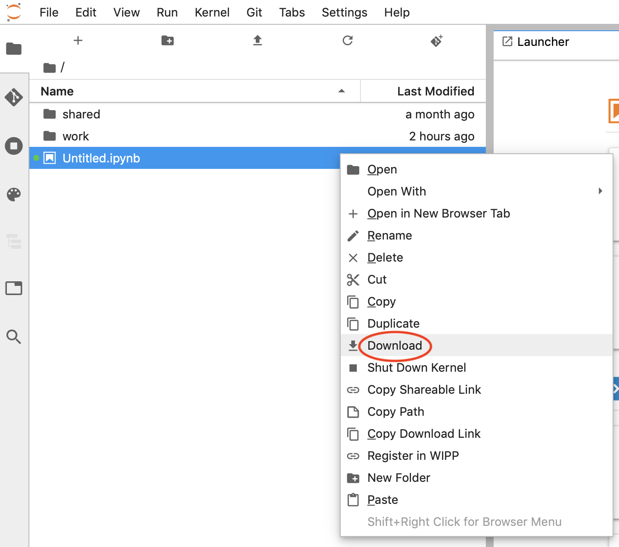This screenshot has width=619, height=547.
Task: Open the Git menu
Action: point(254,12)
